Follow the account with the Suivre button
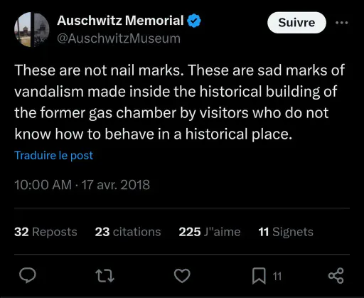This screenshot has width=364, height=298. coord(296,23)
